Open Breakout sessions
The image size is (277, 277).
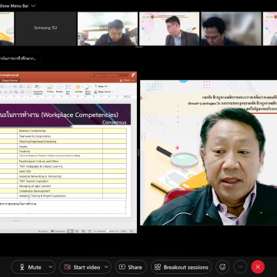coord(182,267)
